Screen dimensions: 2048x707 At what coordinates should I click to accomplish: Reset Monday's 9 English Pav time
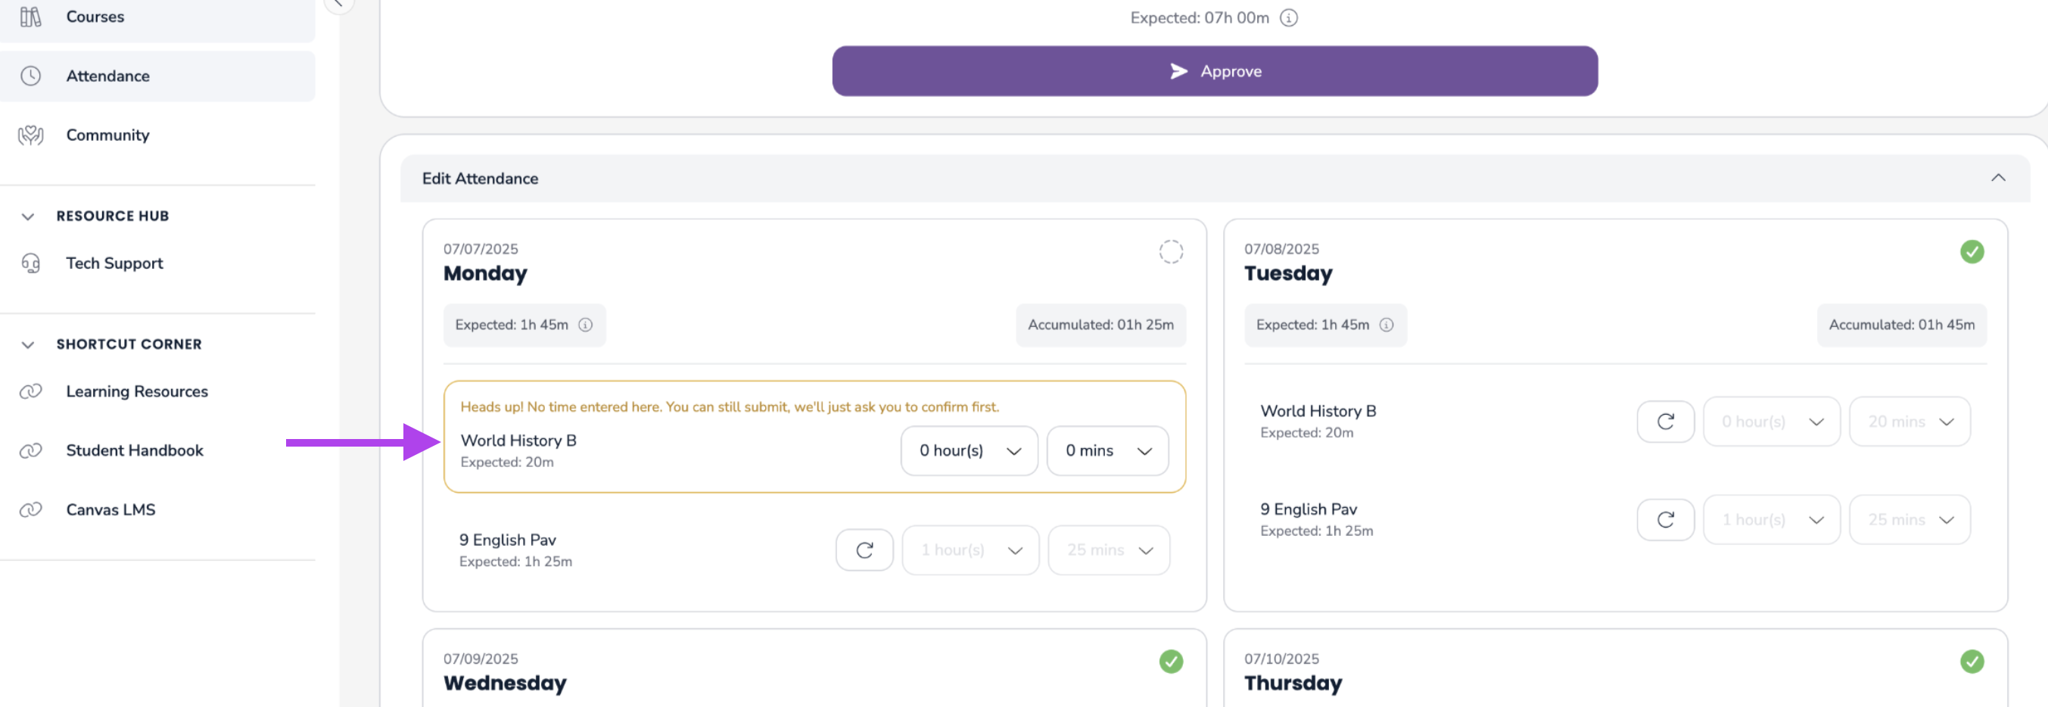(x=864, y=550)
